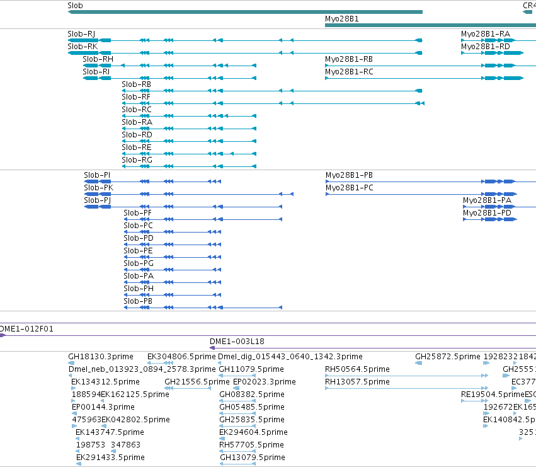Click the GH11079.5prime EST label
This screenshot has width=536, height=467.
click(251, 369)
